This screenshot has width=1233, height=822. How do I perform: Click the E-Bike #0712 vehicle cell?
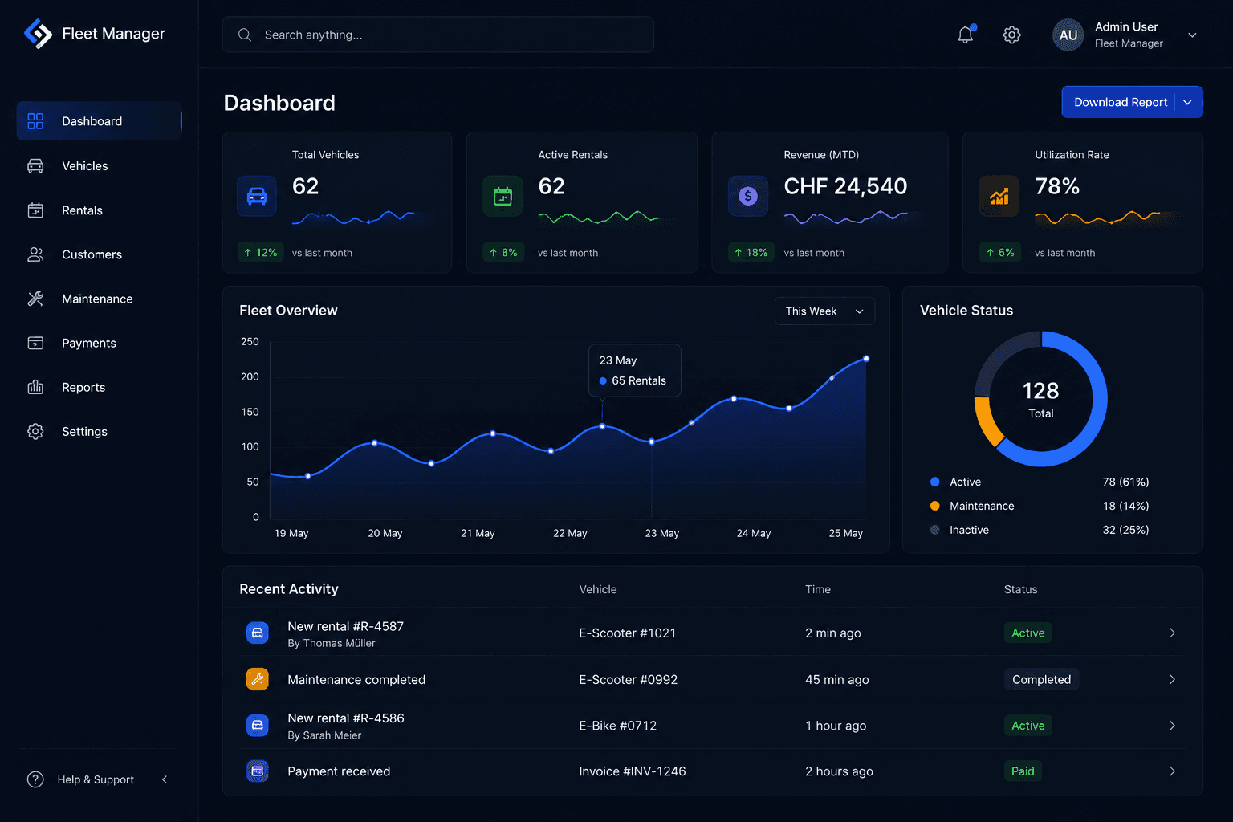pyautogui.click(x=617, y=725)
